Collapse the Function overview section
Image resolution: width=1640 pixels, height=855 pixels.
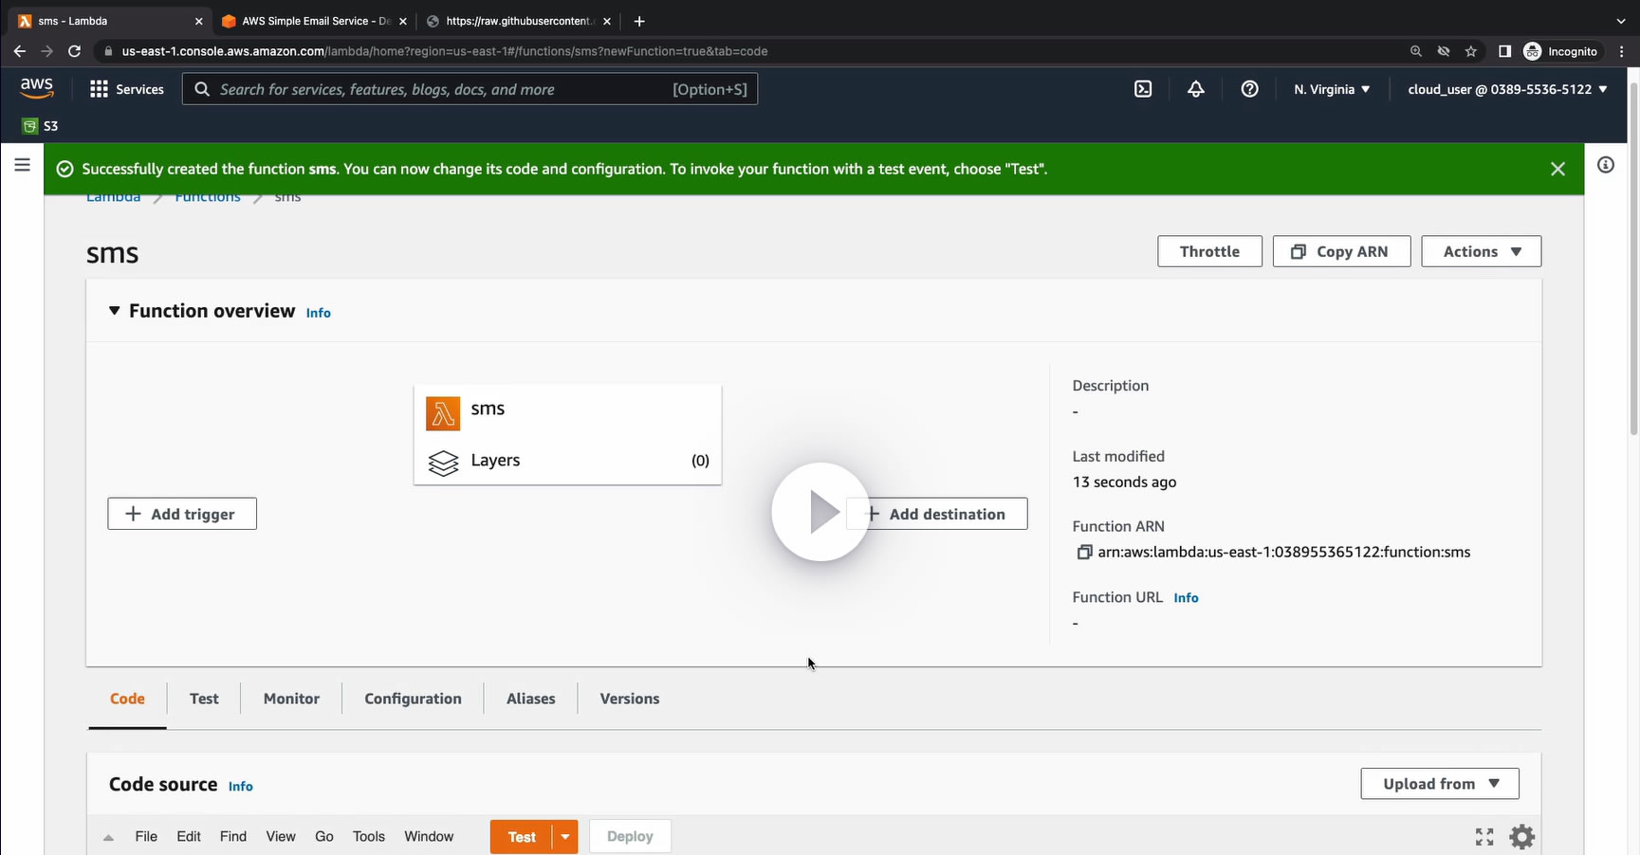[115, 311]
